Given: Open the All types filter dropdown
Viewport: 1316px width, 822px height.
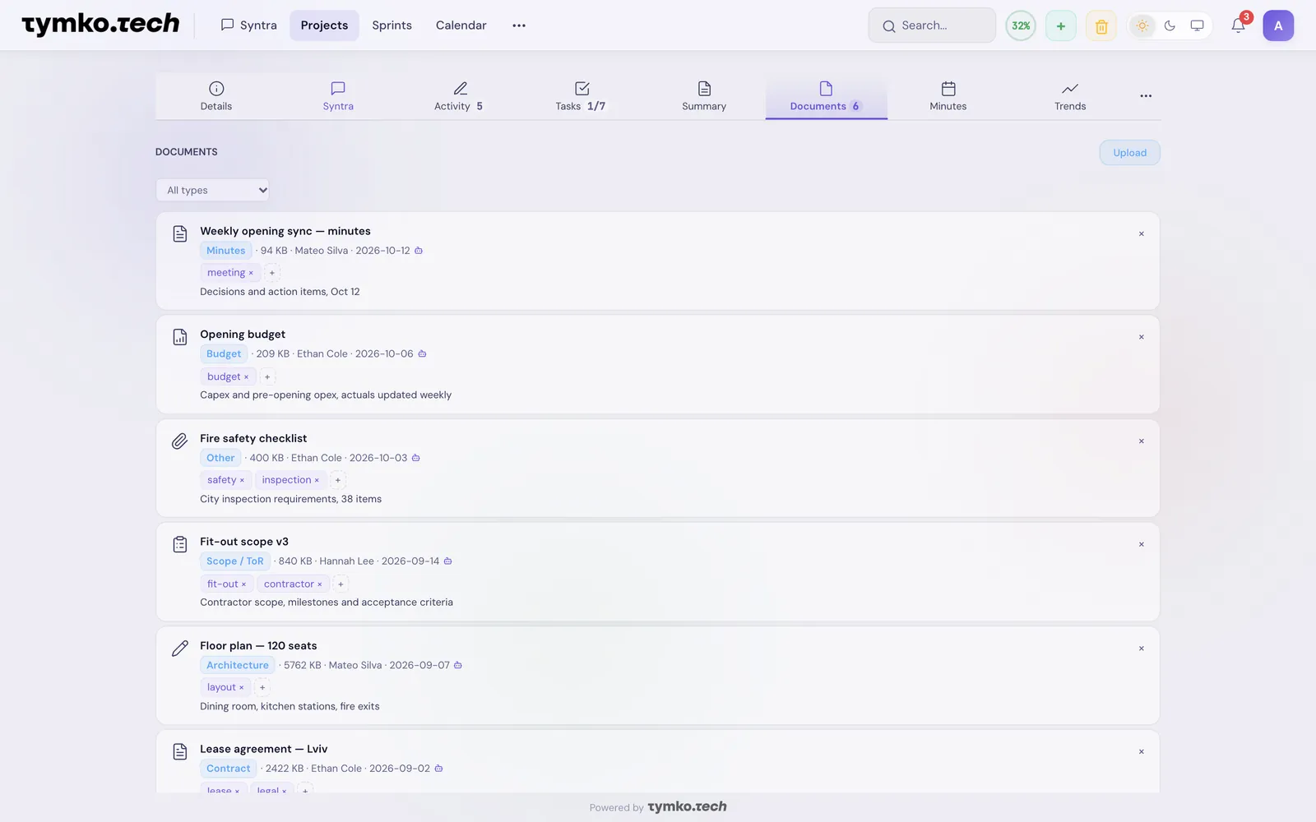Looking at the screenshot, I should (212, 190).
